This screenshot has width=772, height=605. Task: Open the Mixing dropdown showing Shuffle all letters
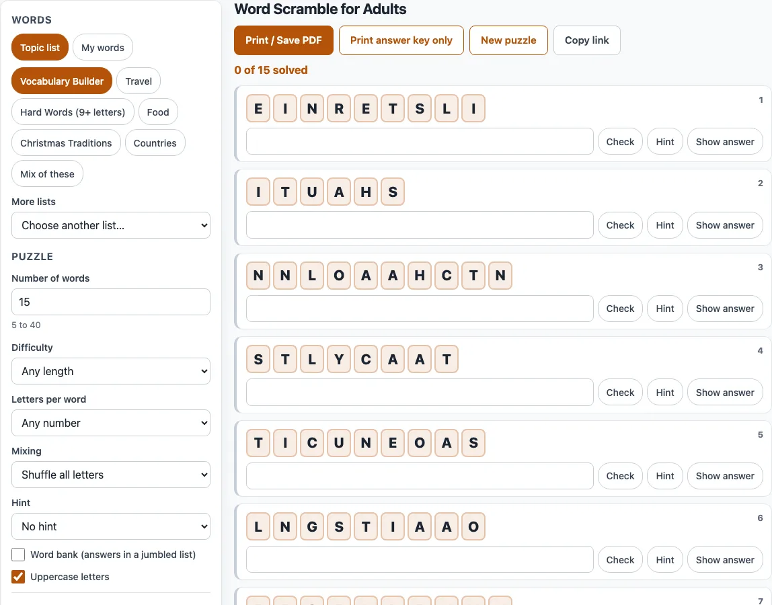(111, 475)
